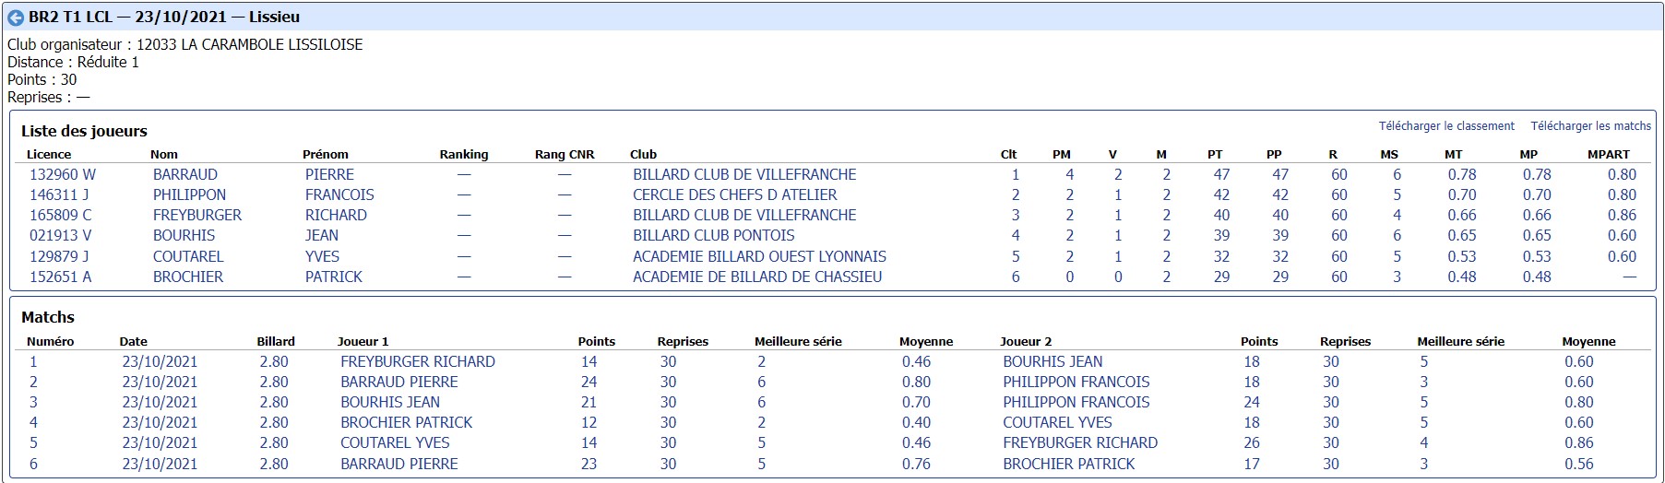Select match 3 Joueur 1 BOURHIS JEAN
Image resolution: width=1665 pixels, height=483 pixels.
click(390, 402)
